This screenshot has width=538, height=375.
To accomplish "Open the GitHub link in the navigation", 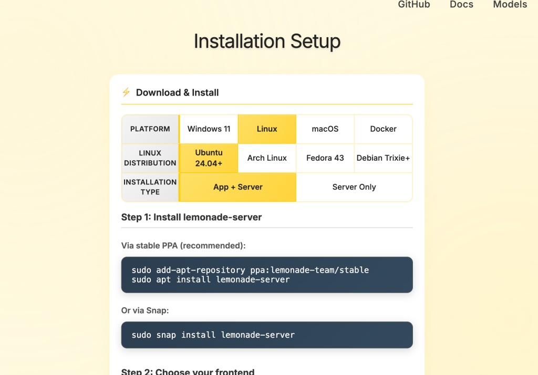I will pyautogui.click(x=414, y=5).
